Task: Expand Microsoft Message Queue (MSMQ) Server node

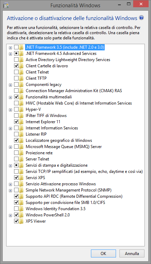Action: click(10, 147)
